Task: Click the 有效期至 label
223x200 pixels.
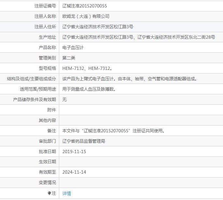Action: (x=47, y=172)
